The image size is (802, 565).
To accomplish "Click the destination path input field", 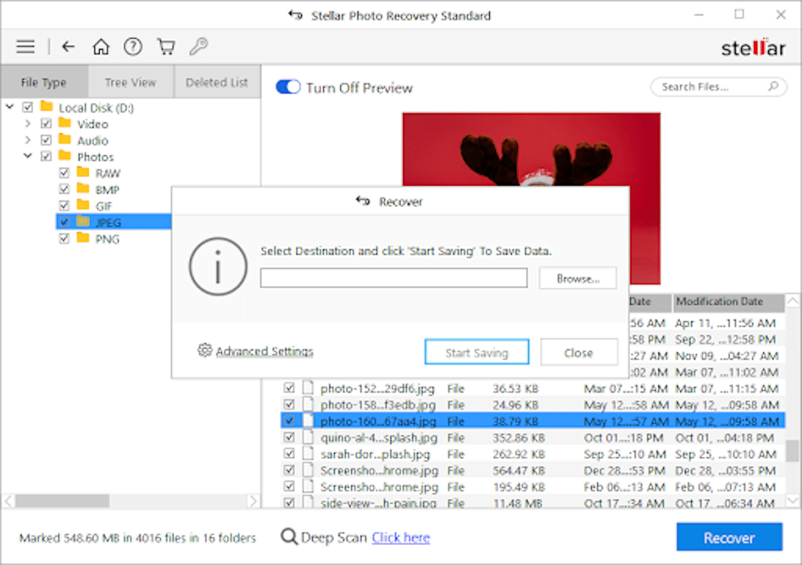I will point(393,278).
